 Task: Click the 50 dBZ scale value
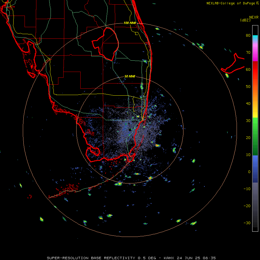tap(248, 87)
